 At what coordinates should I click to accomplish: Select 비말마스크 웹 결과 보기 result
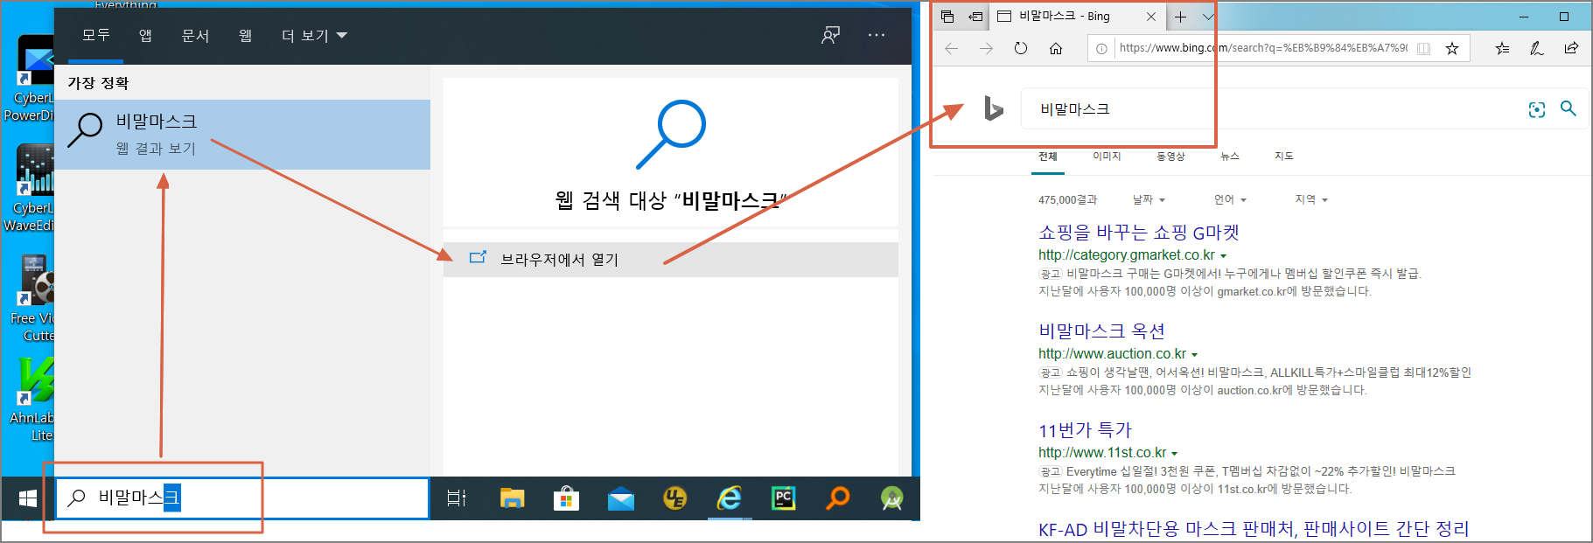click(x=242, y=135)
